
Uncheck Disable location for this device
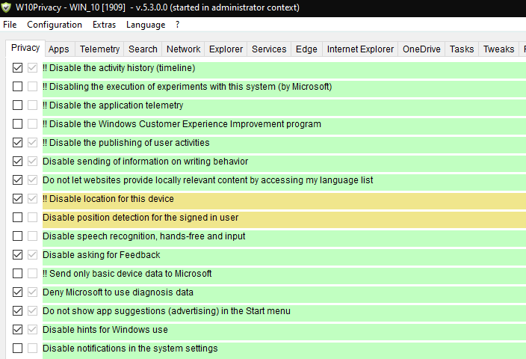(x=17, y=199)
